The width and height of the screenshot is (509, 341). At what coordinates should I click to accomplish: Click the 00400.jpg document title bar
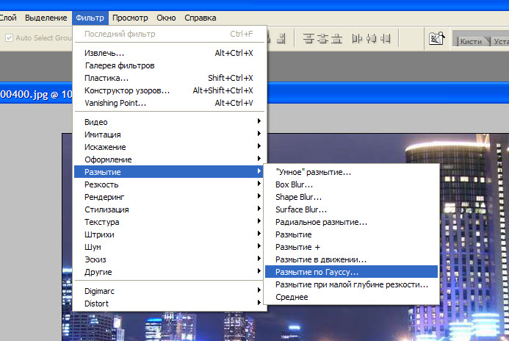pyautogui.click(x=36, y=95)
